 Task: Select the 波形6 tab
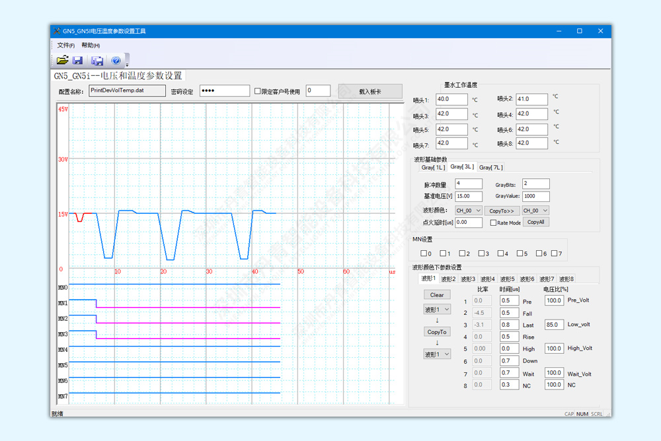(527, 279)
